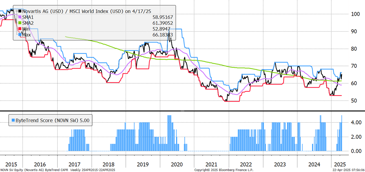This screenshot has height=172, width=365.
Task: Select the Max legend label
Action: (x=27, y=35)
